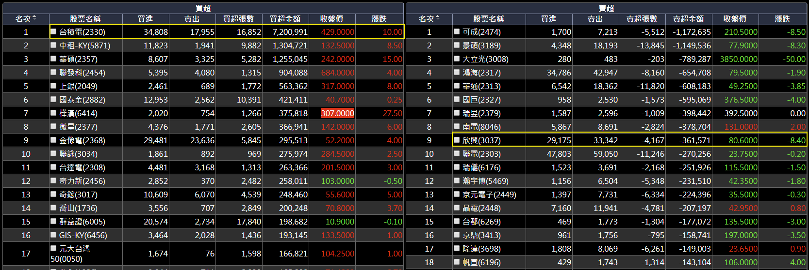Image resolution: width=809 pixels, height=270 pixels.
Task: Tick the checkbox for 中租-KY(5871)
Action: coord(54,45)
